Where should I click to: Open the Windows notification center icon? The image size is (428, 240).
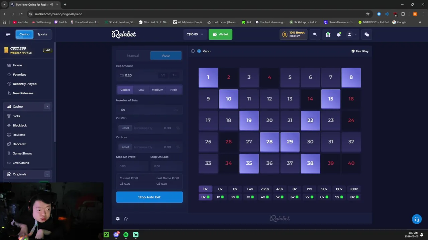[422, 235]
